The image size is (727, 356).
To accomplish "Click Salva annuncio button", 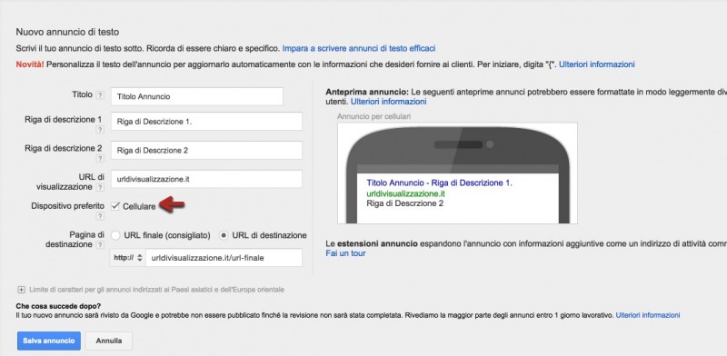I will (49, 341).
